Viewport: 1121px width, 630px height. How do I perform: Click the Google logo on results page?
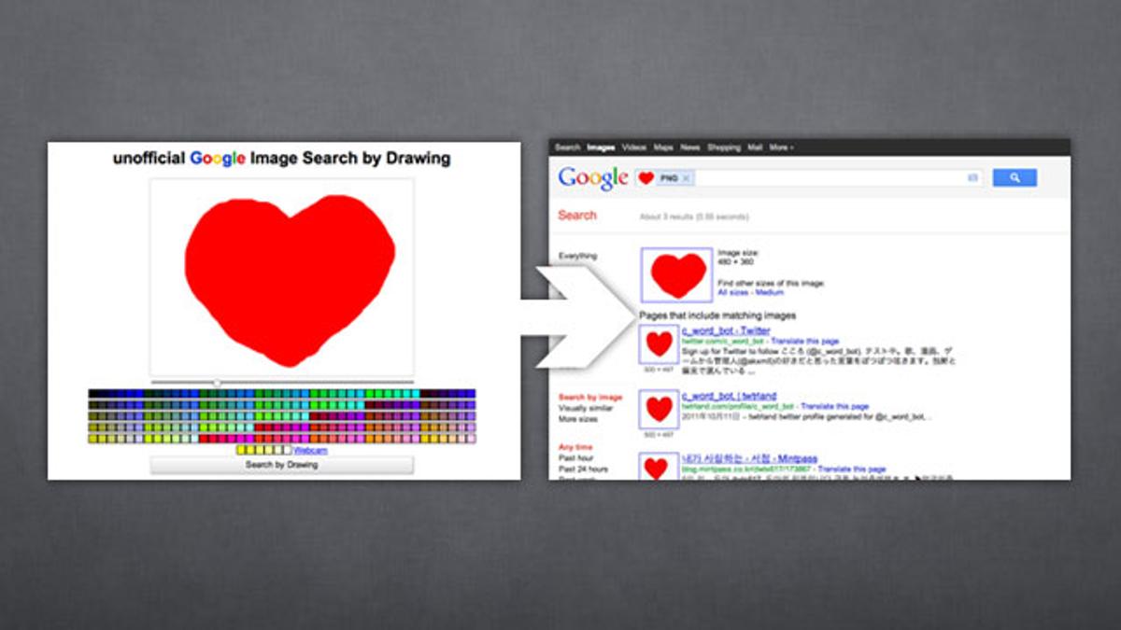(x=592, y=177)
